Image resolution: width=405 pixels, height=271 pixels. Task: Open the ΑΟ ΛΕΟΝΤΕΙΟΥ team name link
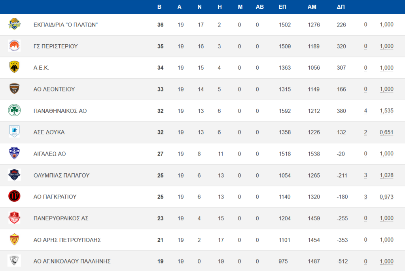(x=54, y=89)
